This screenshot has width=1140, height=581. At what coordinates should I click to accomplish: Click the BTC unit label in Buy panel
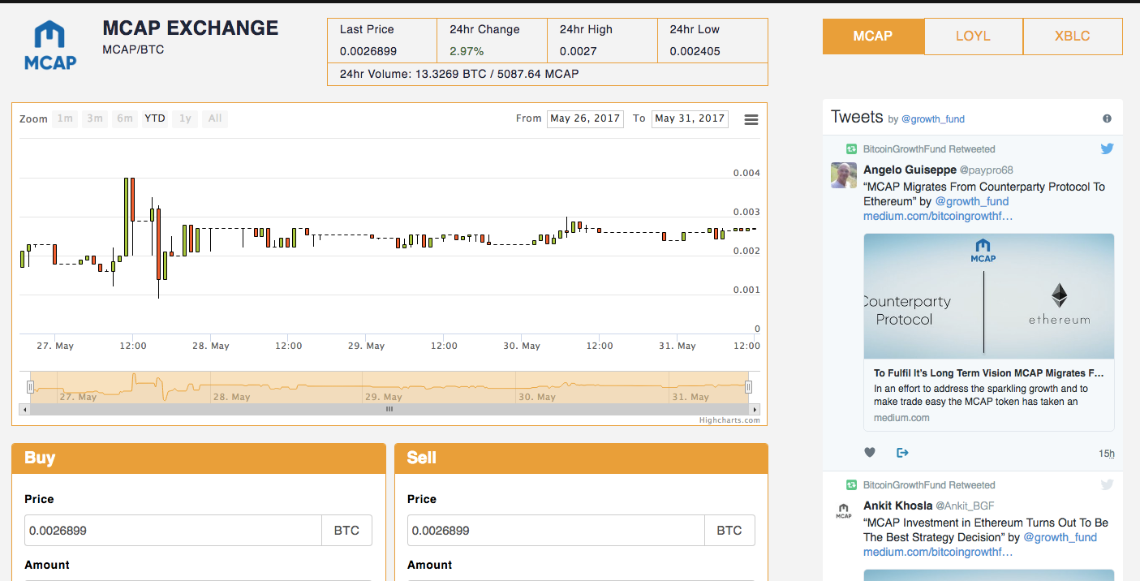(346, 531)
